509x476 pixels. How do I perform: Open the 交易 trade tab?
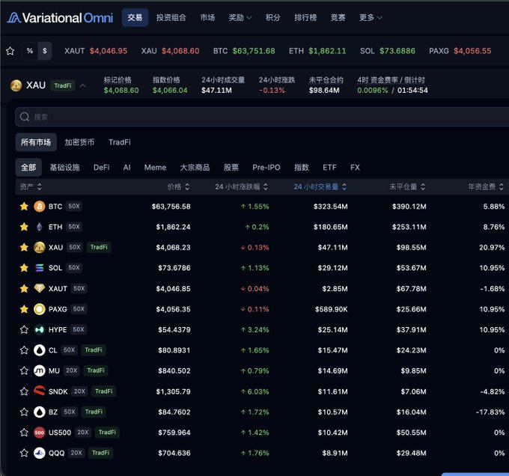pyautogui.click(x=135, y=17)
